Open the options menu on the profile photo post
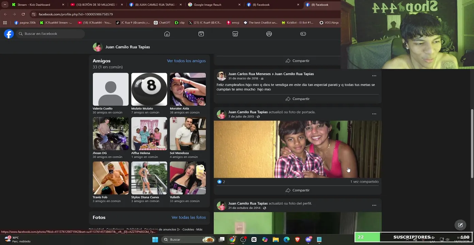Image resolution: width=474 pixels, height=245 pixels. tap(374, 205)
